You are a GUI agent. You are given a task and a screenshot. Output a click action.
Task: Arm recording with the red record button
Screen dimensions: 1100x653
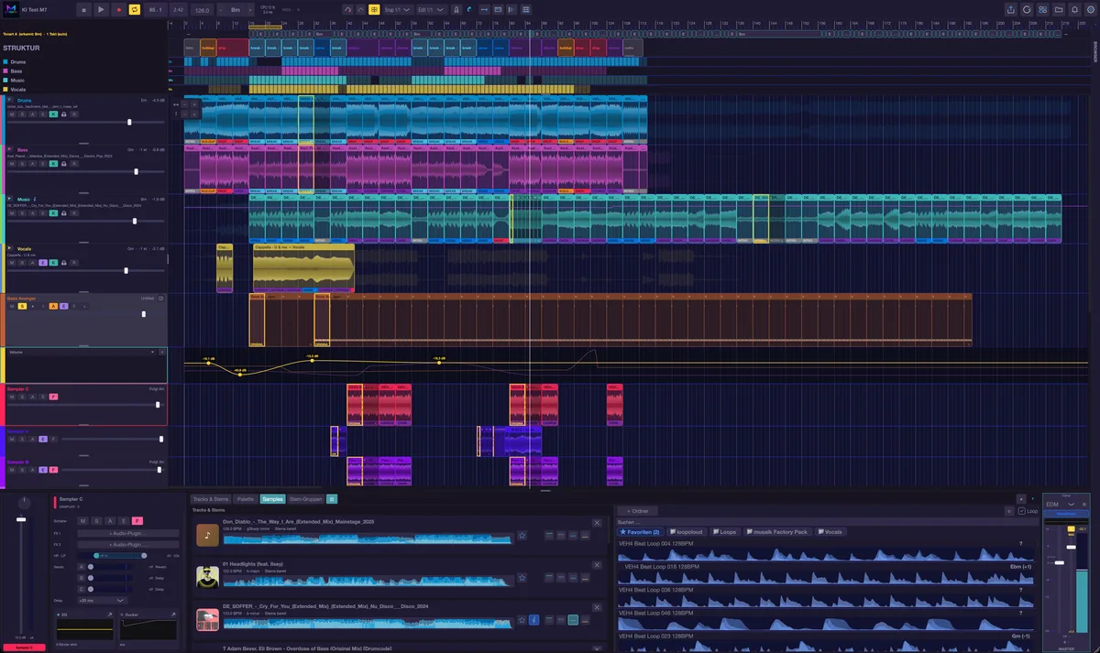click(118, 9)
